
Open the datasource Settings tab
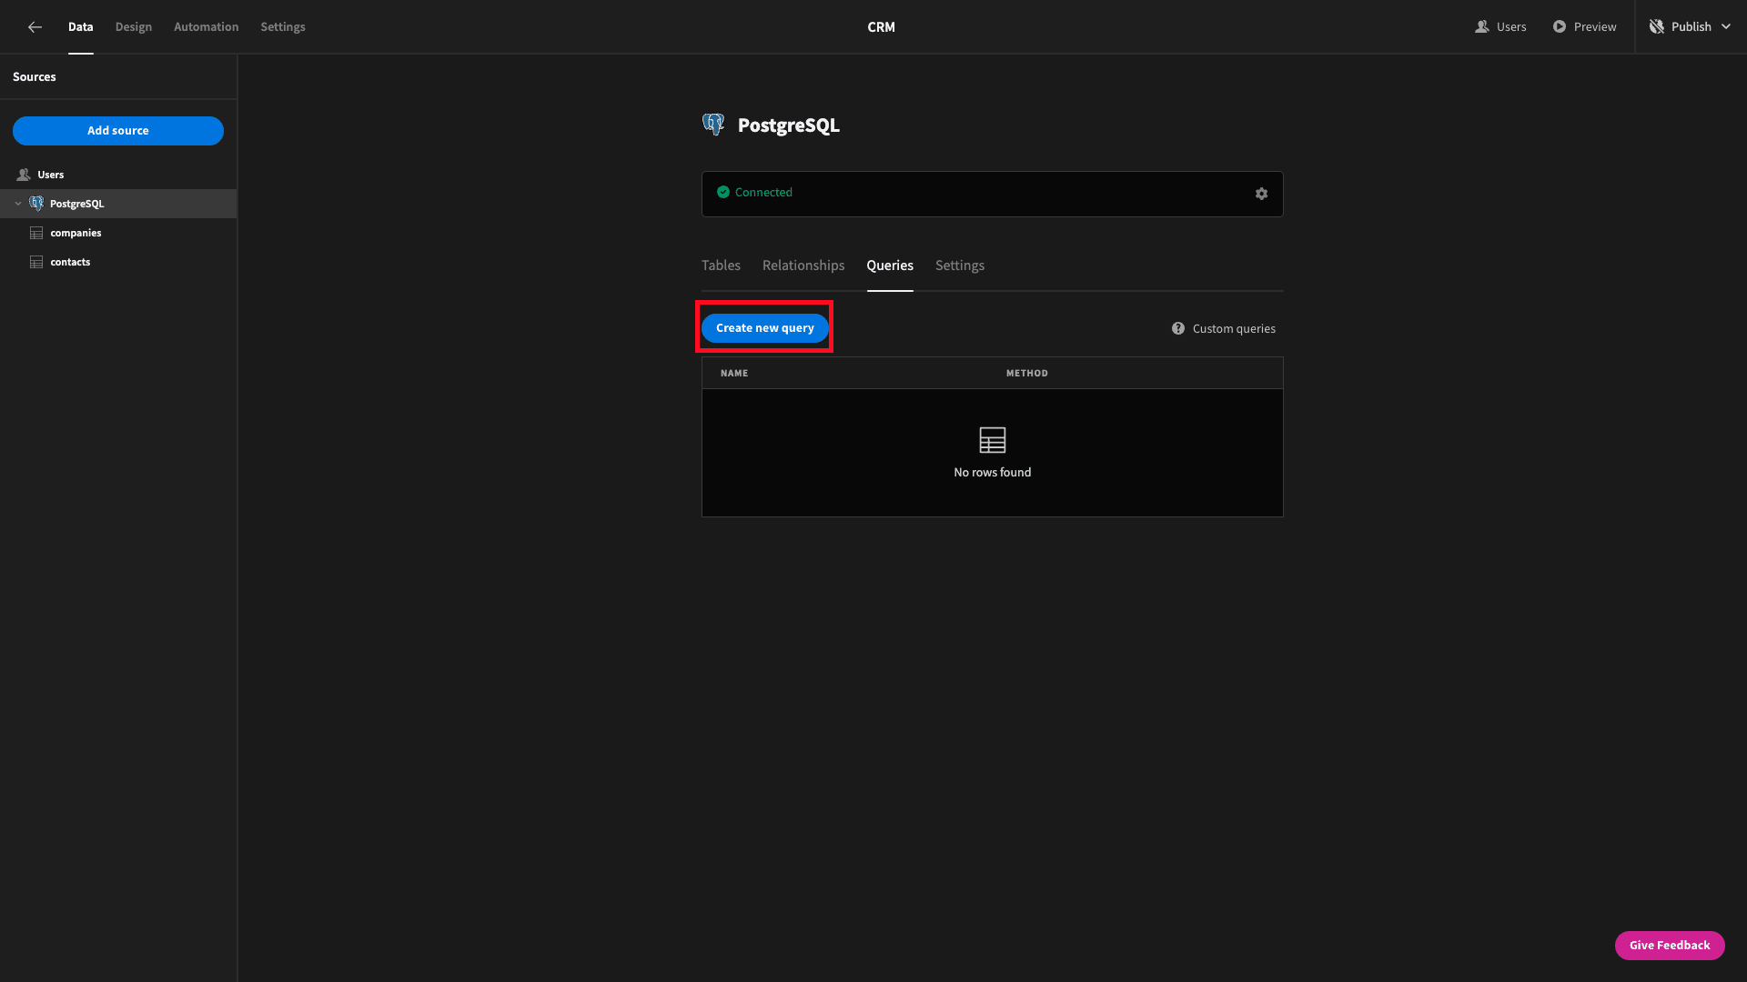click(960, 266)
